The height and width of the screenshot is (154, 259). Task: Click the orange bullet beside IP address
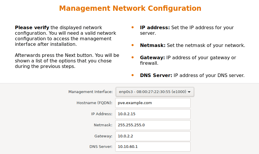click(x=133, y=27)
